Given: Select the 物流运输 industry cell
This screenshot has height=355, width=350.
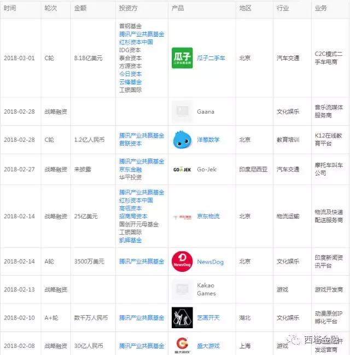Looking at the screenshot, I should point(288,216).
